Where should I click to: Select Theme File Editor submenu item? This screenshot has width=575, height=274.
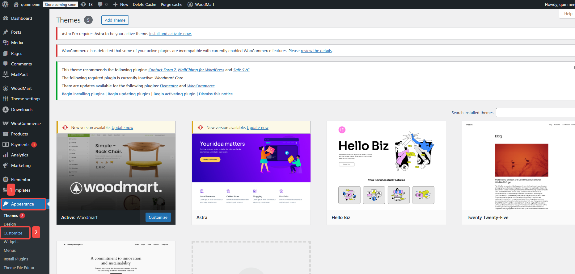click(x=19, y=268)
